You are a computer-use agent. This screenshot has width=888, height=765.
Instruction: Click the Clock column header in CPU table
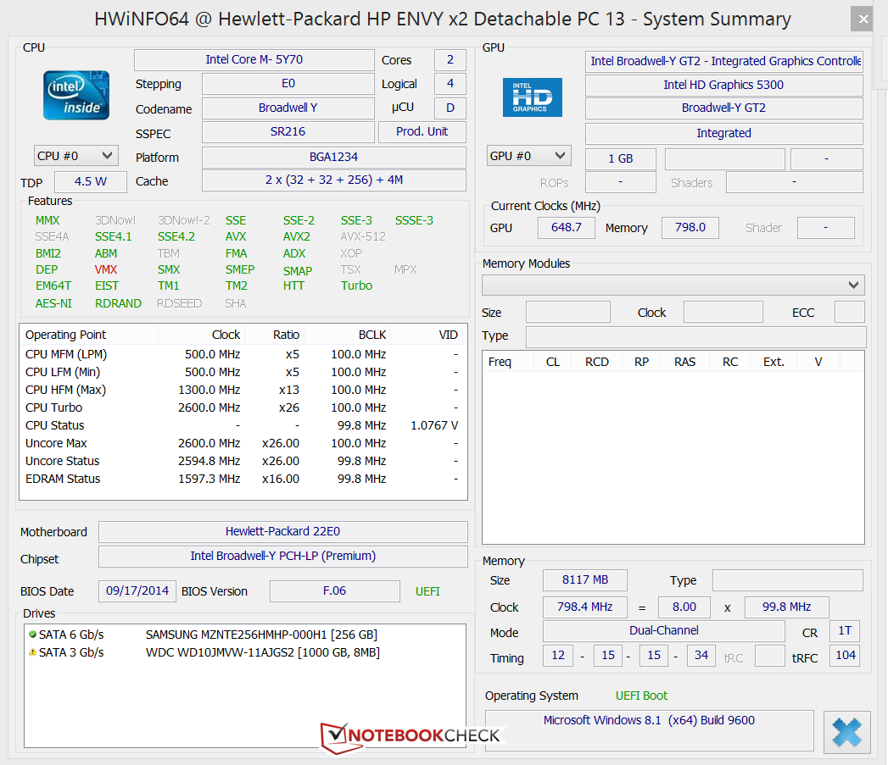pos(201,335)
